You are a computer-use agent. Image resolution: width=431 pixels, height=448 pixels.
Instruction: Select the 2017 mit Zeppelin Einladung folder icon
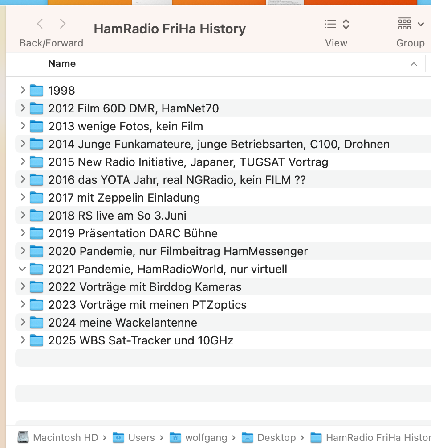point(37,198)
